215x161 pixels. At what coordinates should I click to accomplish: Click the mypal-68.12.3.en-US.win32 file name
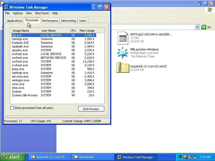pos(149,66)
